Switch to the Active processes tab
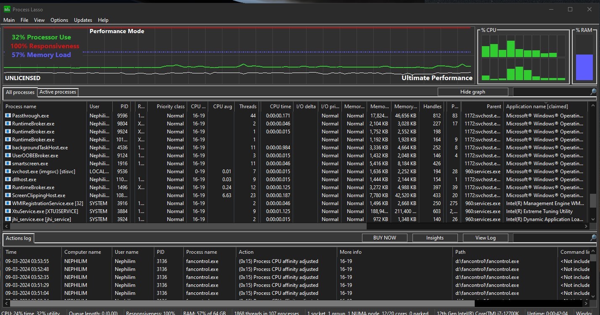This screenshot has height=315, width=600. pyautogui.click(x=58, y=92)
